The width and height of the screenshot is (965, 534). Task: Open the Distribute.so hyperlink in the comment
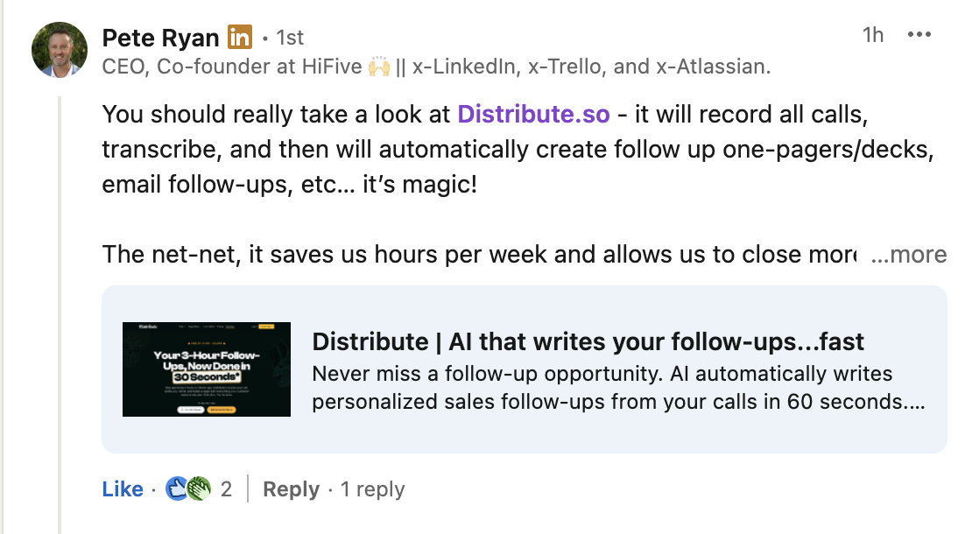coord(534,115)
